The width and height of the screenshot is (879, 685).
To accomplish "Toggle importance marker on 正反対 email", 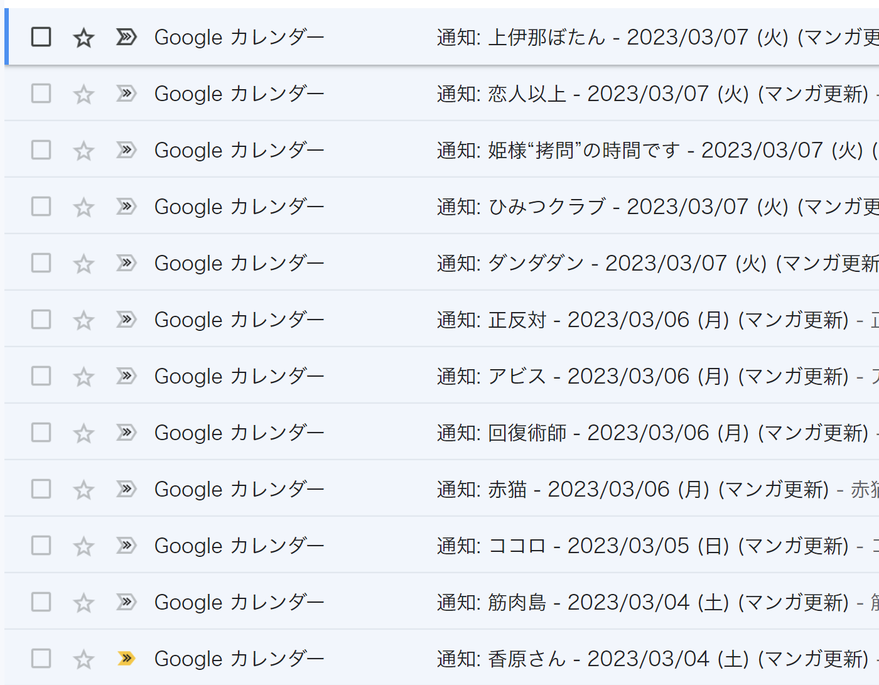I will pyautogui.click(x=126, y=320).
